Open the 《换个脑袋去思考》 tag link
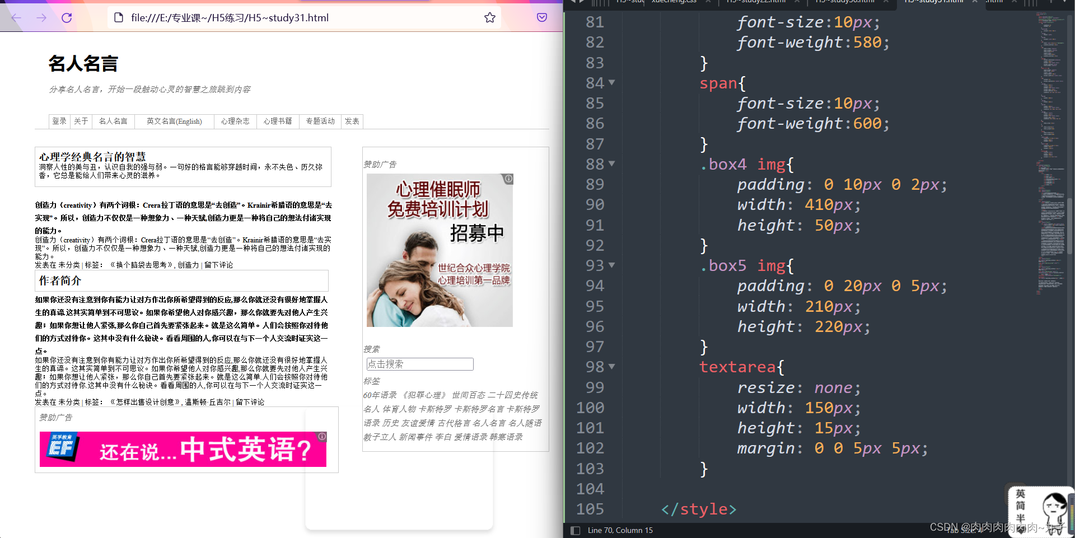Viewport: 1075px width, 538px height. coord(141,265)
